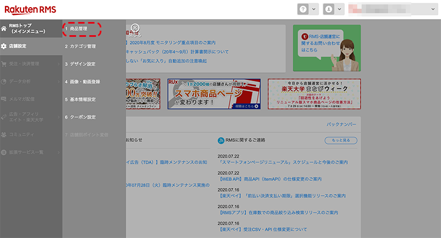The height and width of the screenshot is (238, 441).
Task: Open ディスプレイ広告（TDA）臨時メンテナンスのお知らせ link
Action: click(166, 162)
